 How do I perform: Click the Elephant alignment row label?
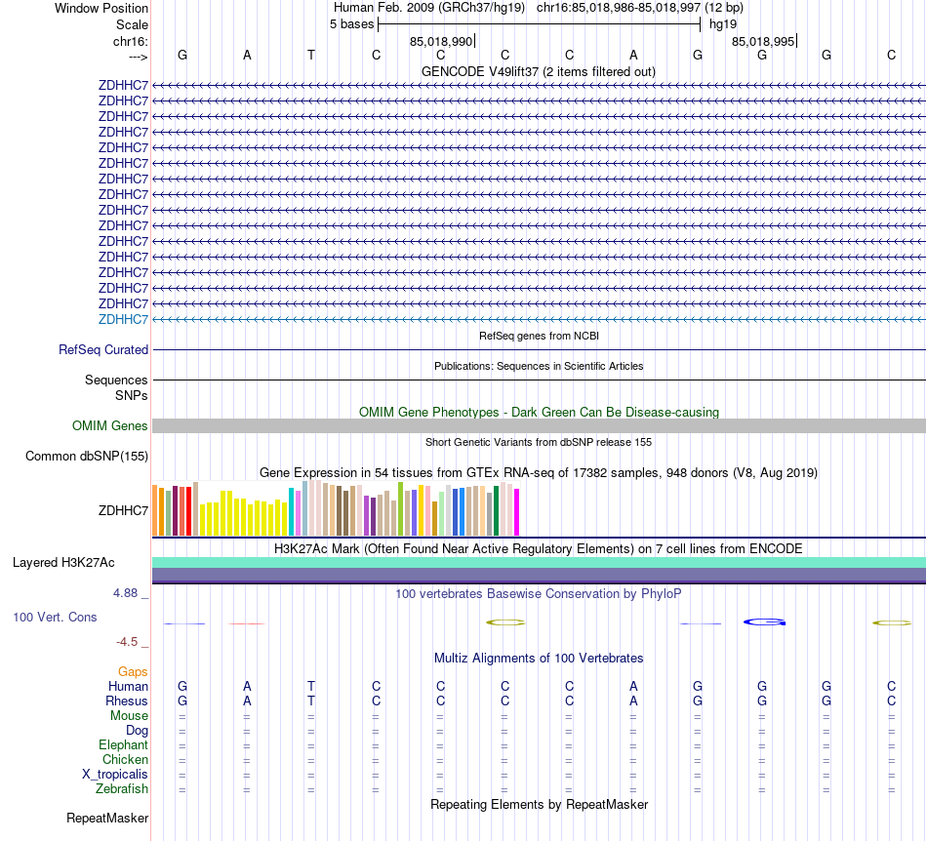[123, 744]
